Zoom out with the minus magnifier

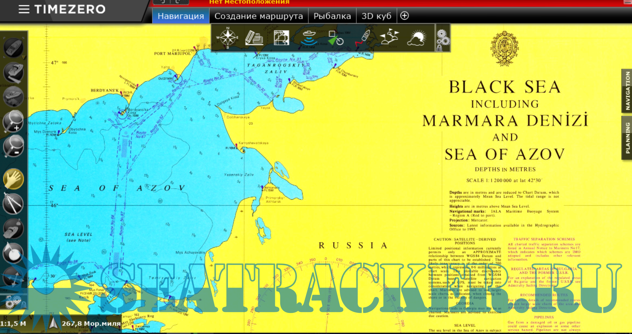click(x=13, y=146)
